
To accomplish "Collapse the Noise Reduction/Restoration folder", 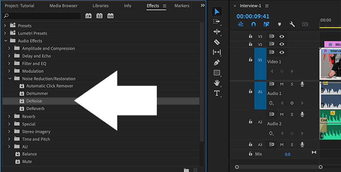I will pos(10,79).
